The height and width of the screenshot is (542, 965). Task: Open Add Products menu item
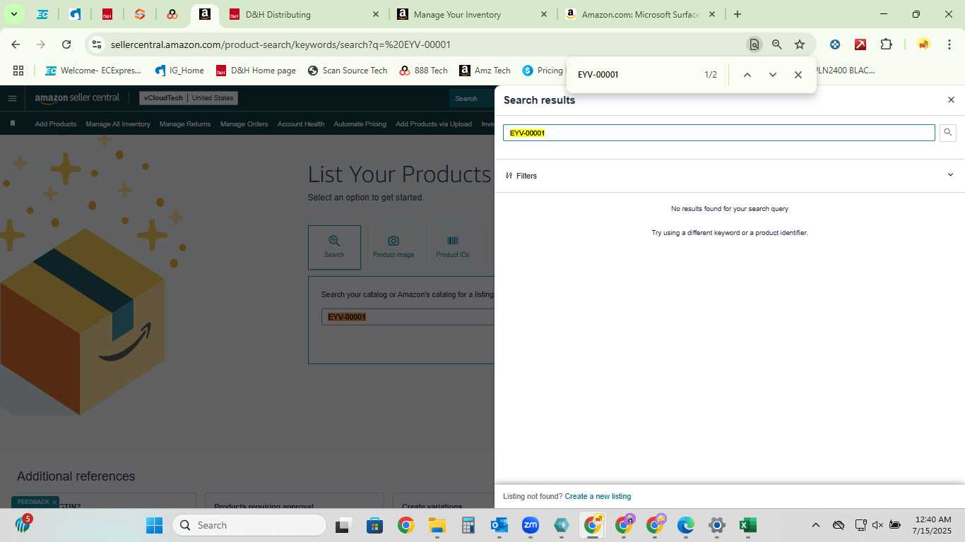(55, 124)
